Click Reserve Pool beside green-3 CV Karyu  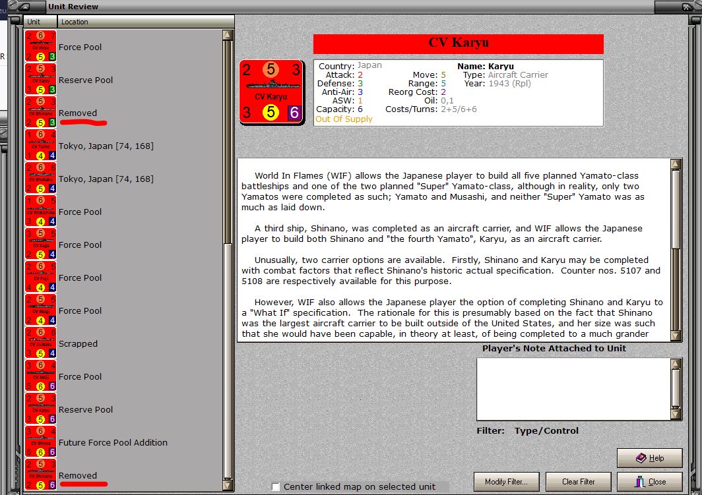(86, 80)
